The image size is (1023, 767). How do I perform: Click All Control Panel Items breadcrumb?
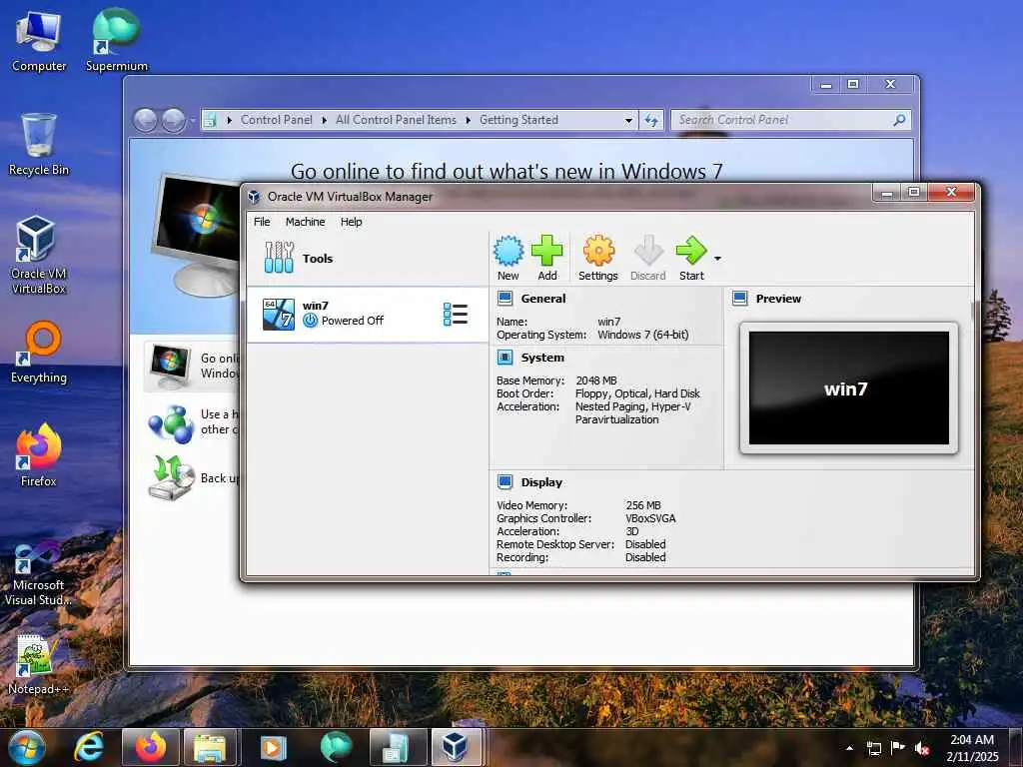click(x=396, y=120)
